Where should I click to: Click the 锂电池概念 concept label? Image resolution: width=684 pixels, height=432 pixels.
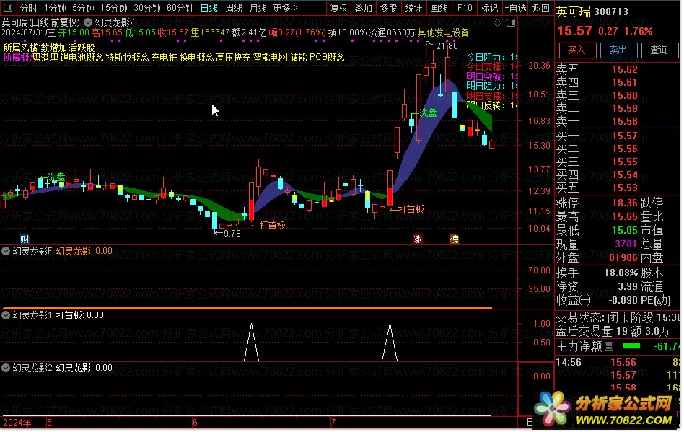(82, 58)
